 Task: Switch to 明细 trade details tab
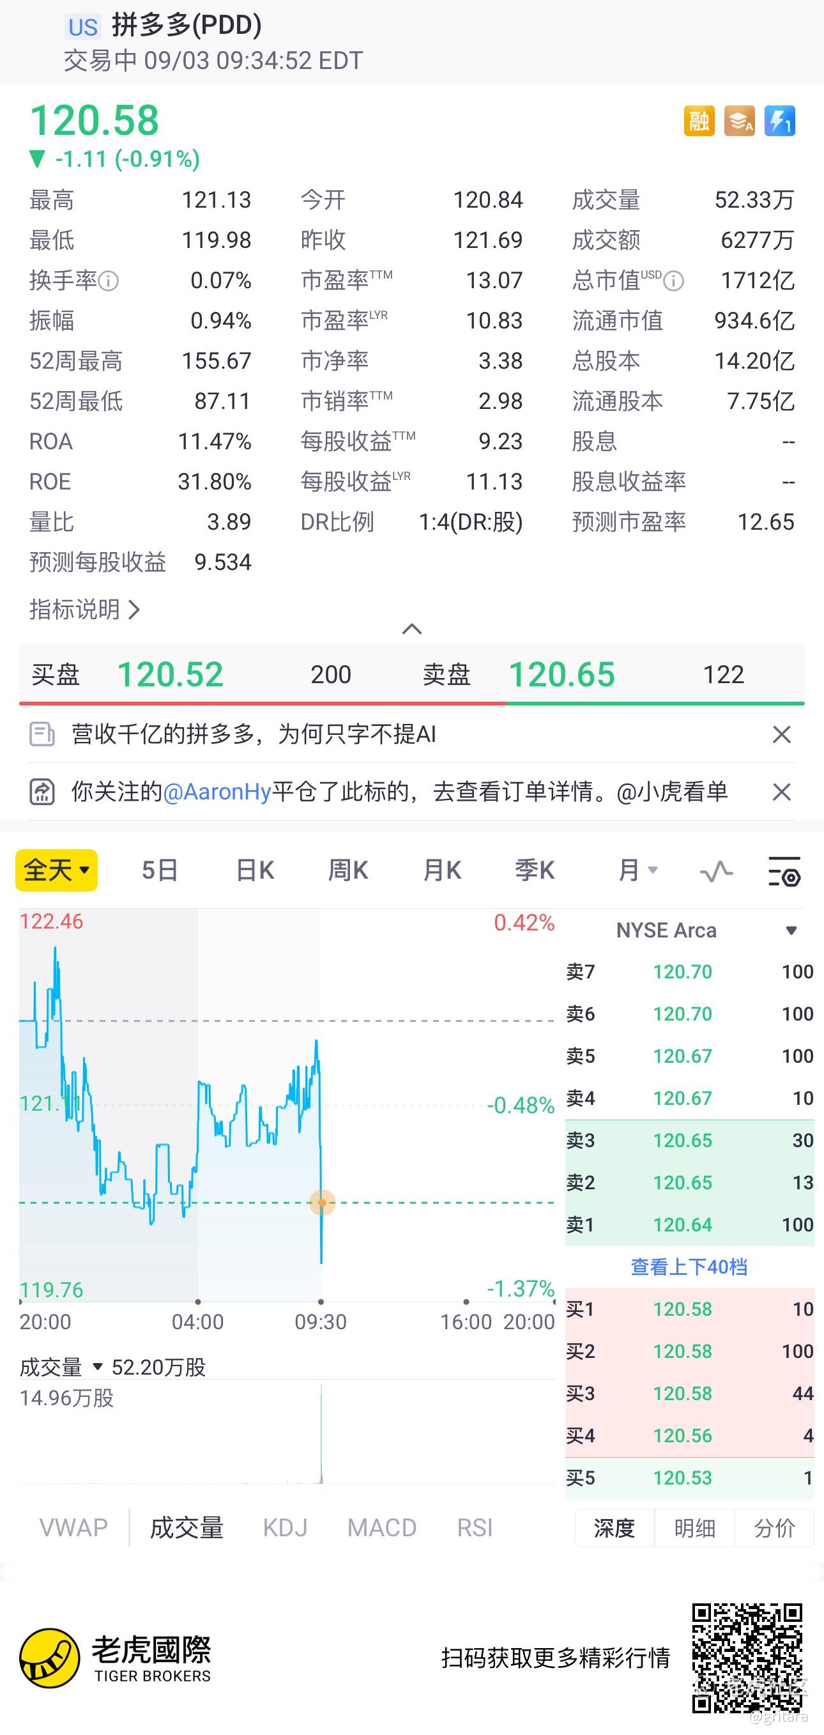coord(694,1527)
